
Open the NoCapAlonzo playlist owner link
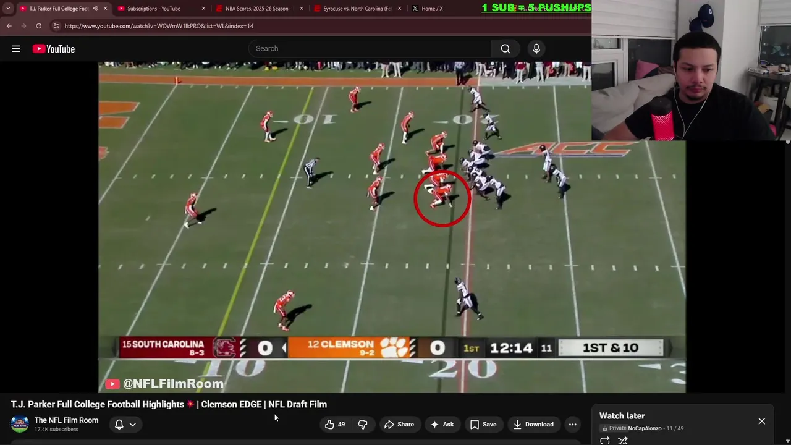point(645,428)
